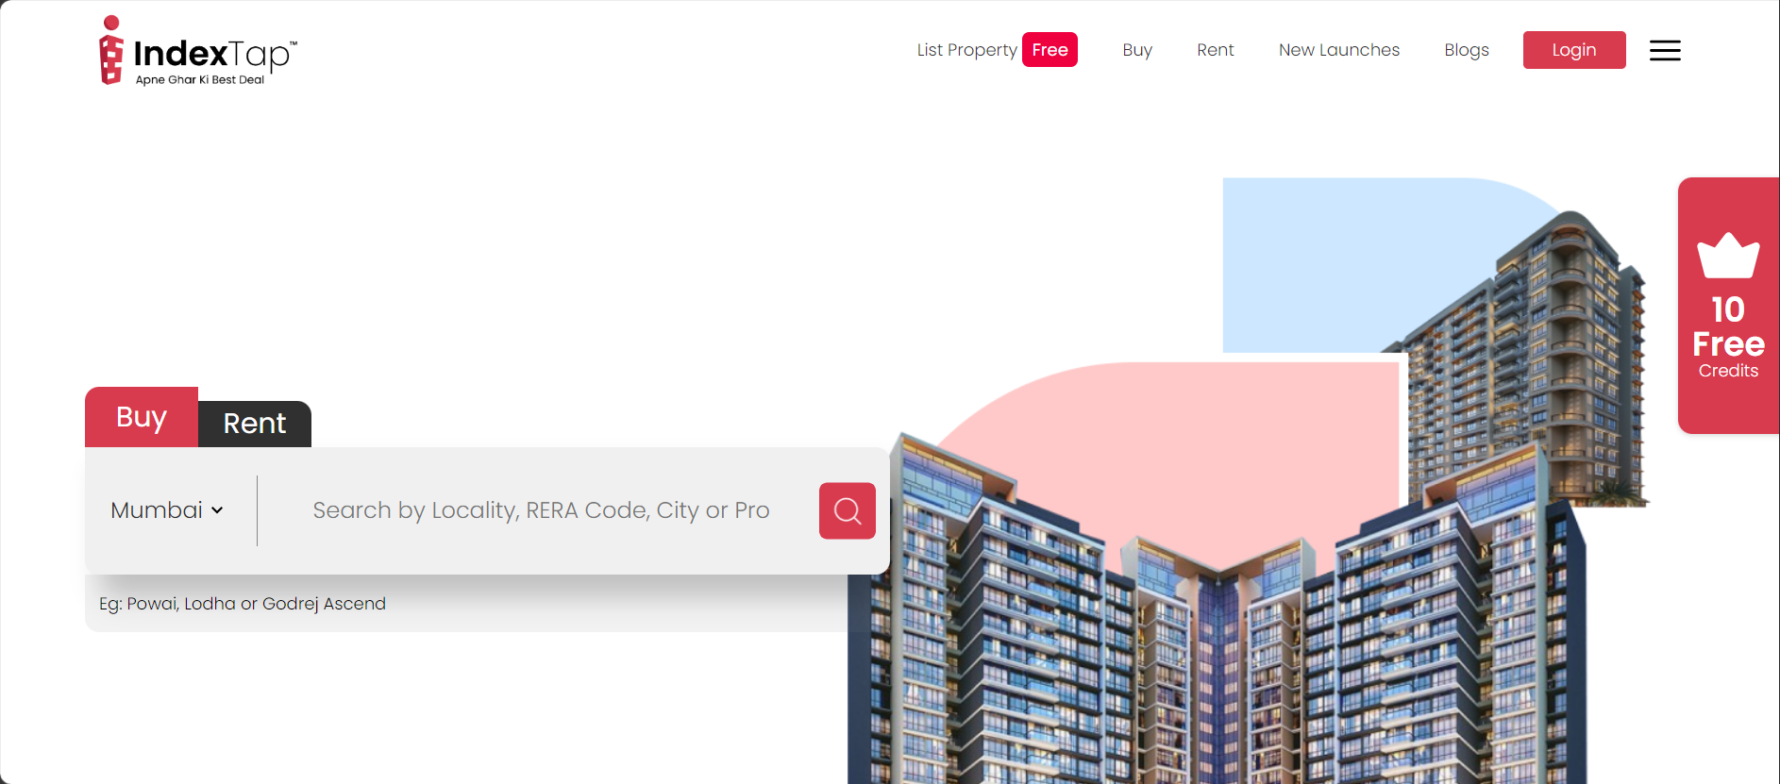Click the red Free badge
This screenshot has width=1780, height=784.
point(1050,50)
